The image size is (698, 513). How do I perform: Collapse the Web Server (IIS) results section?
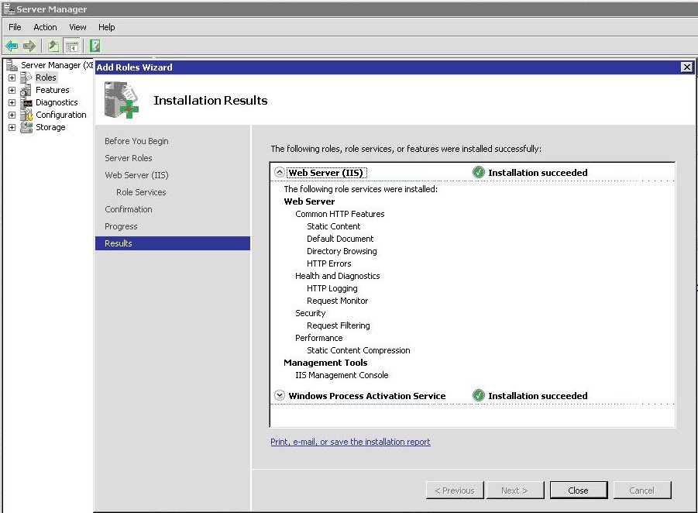pos(280,172)
